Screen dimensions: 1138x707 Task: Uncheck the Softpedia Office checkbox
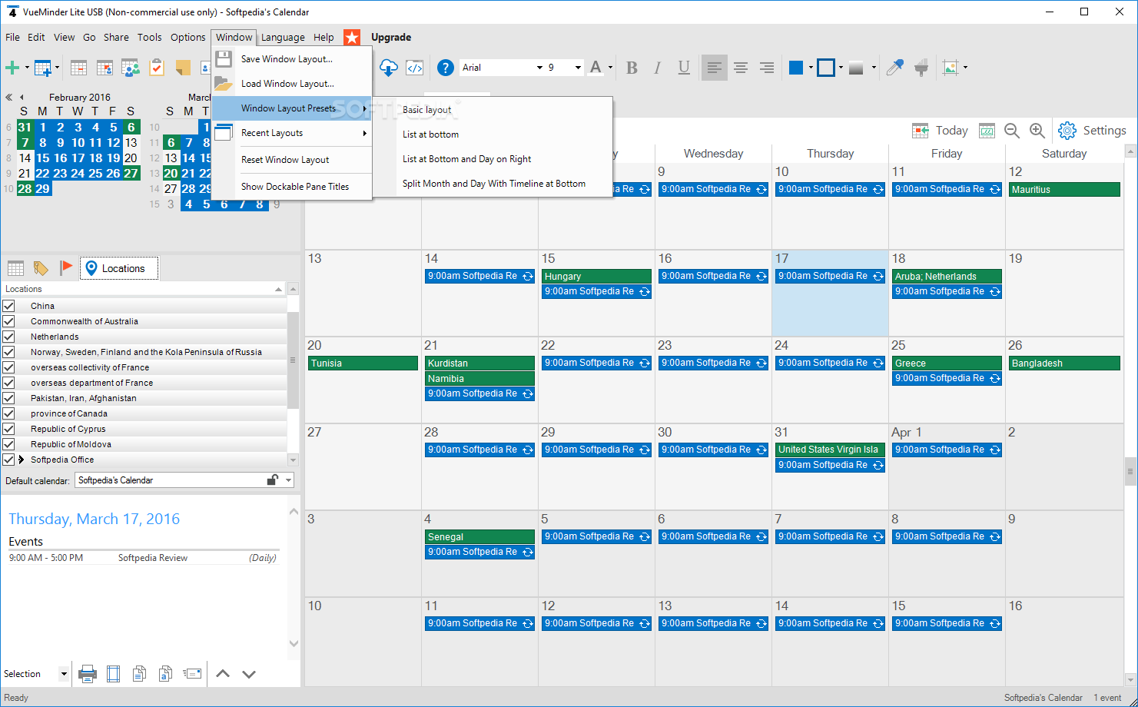tap(9, 460)
